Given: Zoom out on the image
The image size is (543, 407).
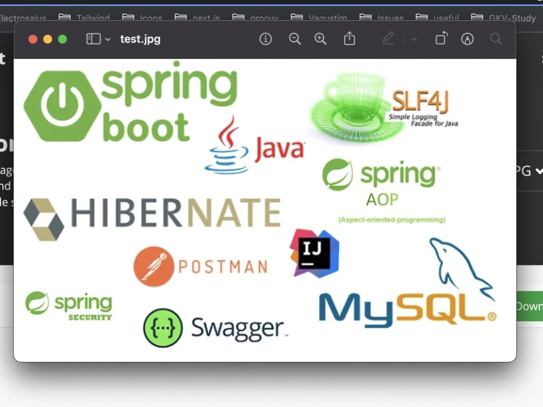Looking at the screenshot, I should (x=295, y=39).
